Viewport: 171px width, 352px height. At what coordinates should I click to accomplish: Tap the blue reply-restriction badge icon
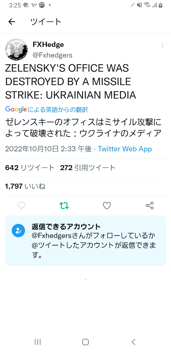coord(18,231)
